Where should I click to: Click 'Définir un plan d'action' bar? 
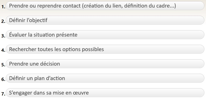tap(105, 78)
